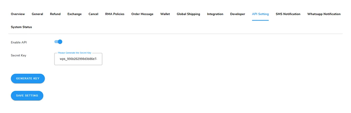Image resolution: width=351 pixels, height=113 pixels.
Task: Select the Cancel tab
Action: [x=93, y=14]
